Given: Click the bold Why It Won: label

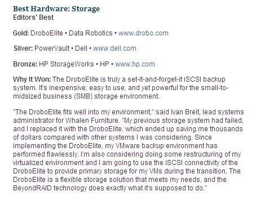Looking at the screenshot, I should point(32,79).
